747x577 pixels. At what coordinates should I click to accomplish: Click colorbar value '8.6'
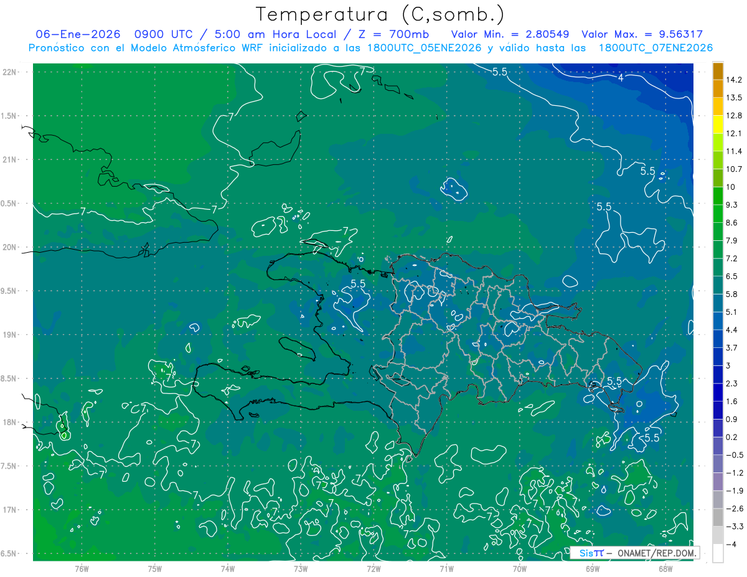732,223
